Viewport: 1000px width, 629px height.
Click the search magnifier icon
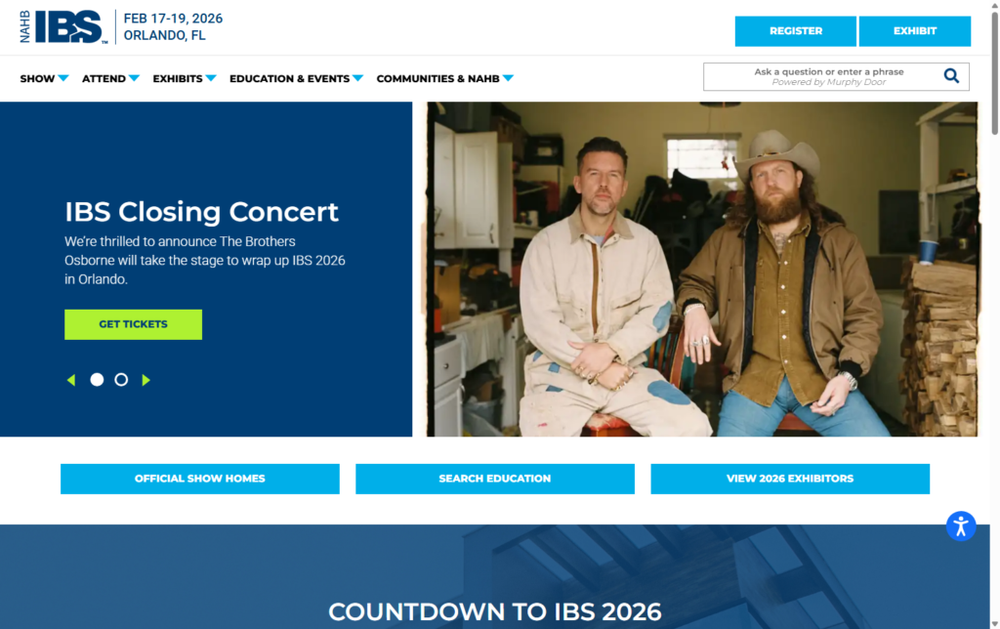951,76
